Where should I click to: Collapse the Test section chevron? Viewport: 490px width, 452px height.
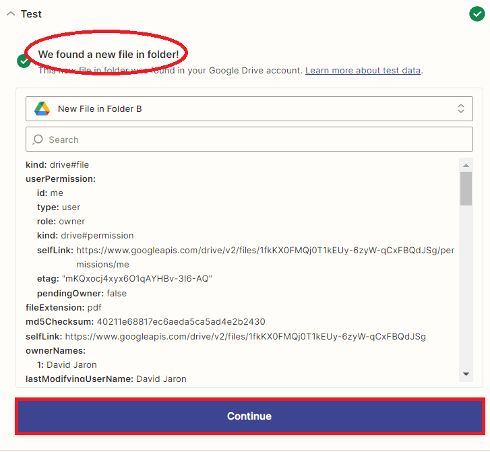coord(10,14)
